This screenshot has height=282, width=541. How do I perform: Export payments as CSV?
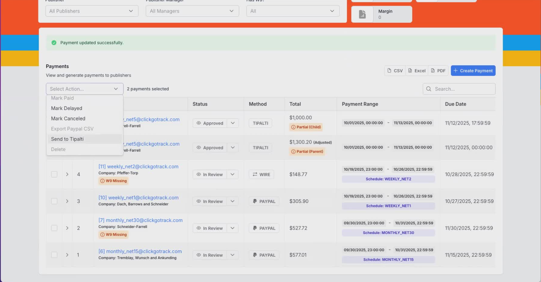(395, 71)
